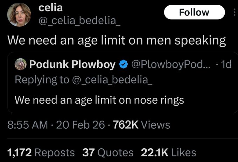Viewport: 238px width, 162px height.
Task: Click the @_celia_bedelia_ handle under celia
Action: (x=79, y=21)
